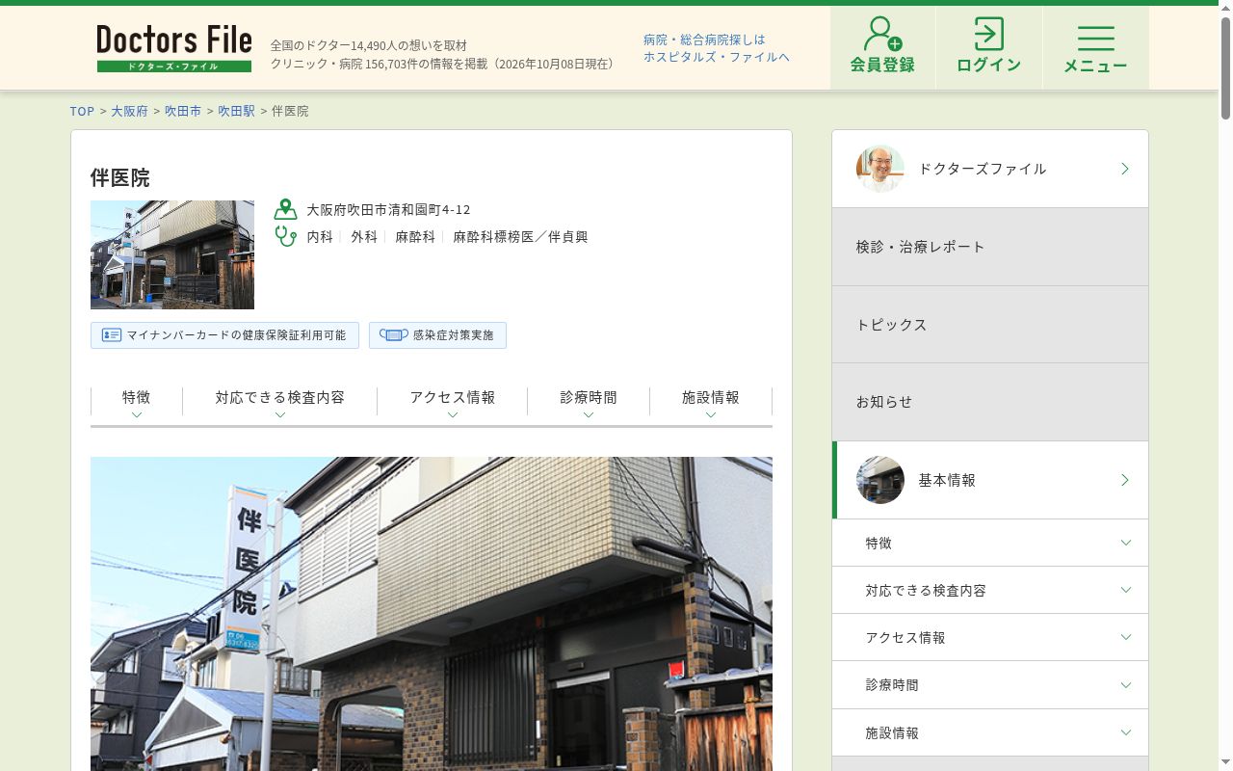The height and width of the screenshot is (771, 1233).
Task: Click the 伴医院 clinic title
Action: tap(120, 177)
